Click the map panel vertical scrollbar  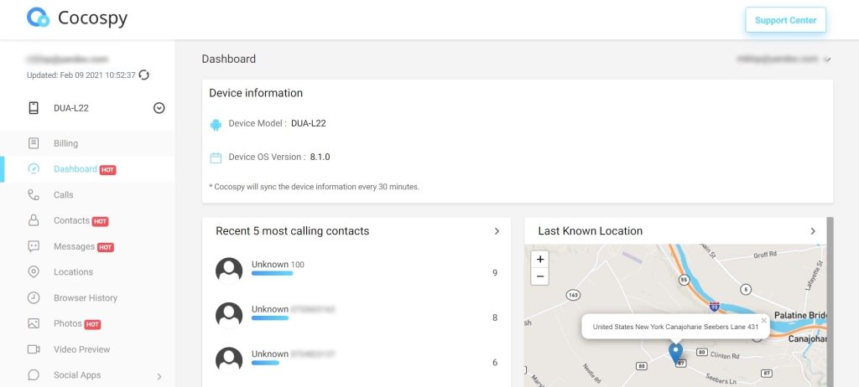click(x=830, y=302)
